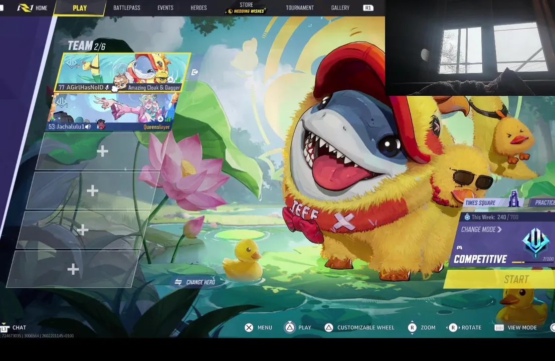Click the This Week target icon
This screenshot has width=555, height=361.
coord(467,217)
